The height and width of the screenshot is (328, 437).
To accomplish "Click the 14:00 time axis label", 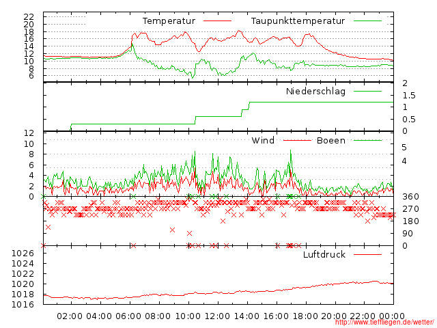I will point(246,316).
